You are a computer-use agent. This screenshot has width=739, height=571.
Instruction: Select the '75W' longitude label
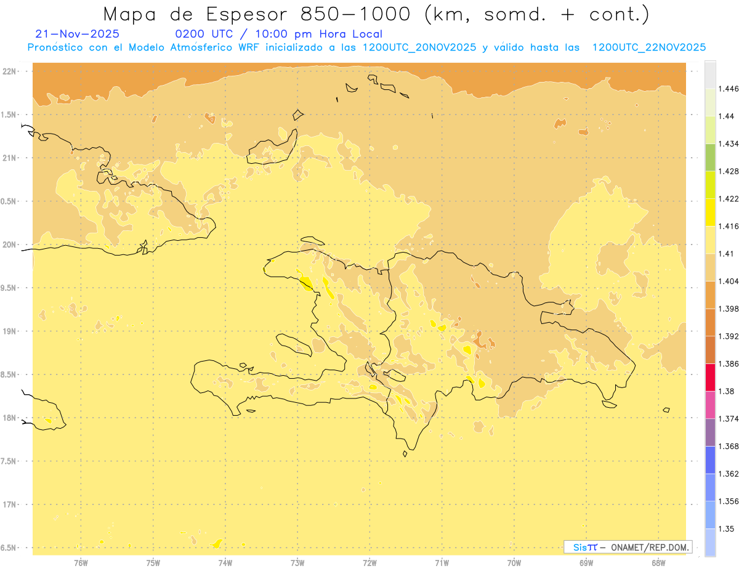(x=153, y=563)
